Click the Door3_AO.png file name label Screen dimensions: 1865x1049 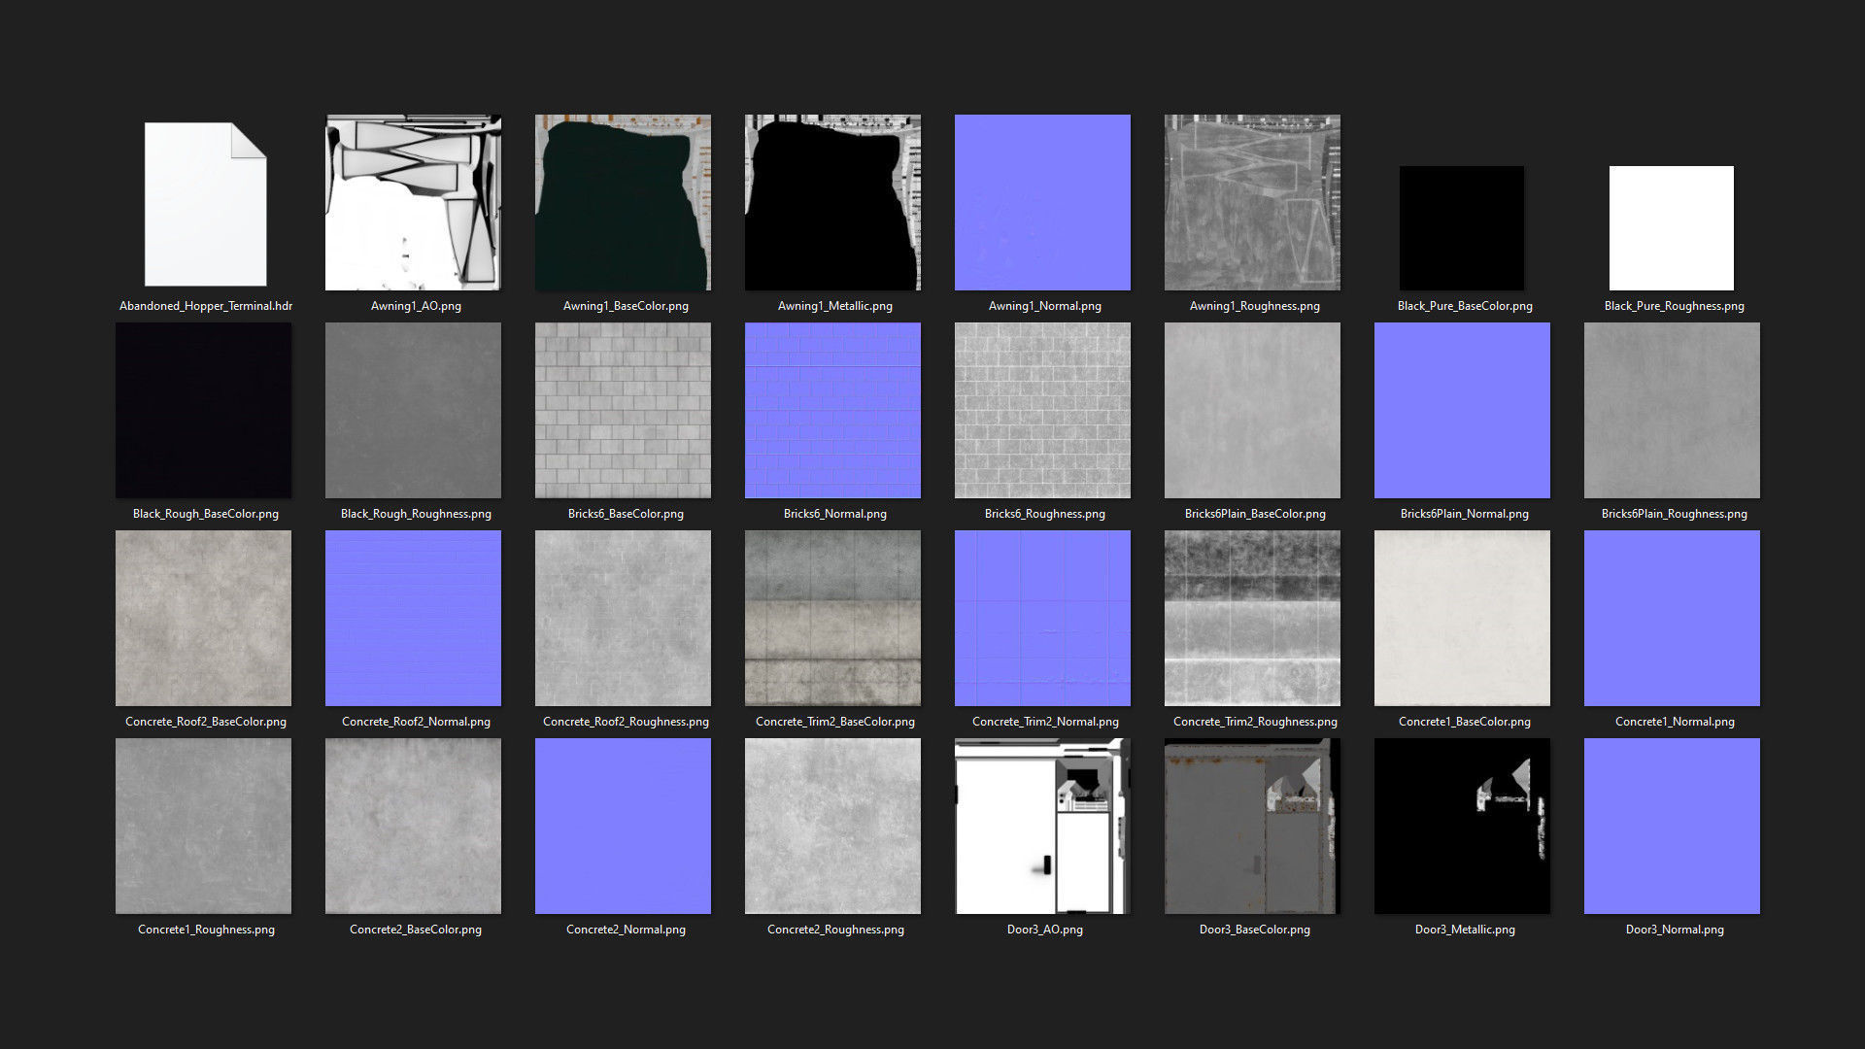click(x=1045, y=930)
